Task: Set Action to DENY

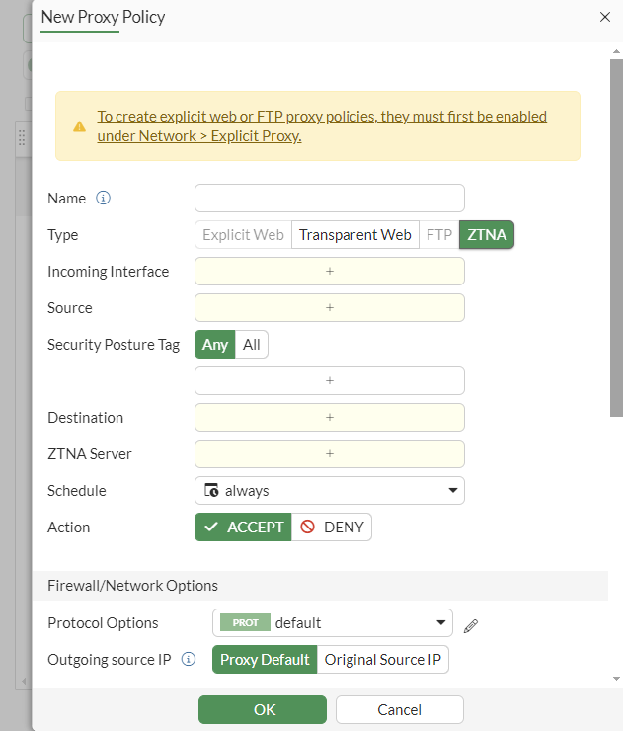Action: [x=333, y=528]
